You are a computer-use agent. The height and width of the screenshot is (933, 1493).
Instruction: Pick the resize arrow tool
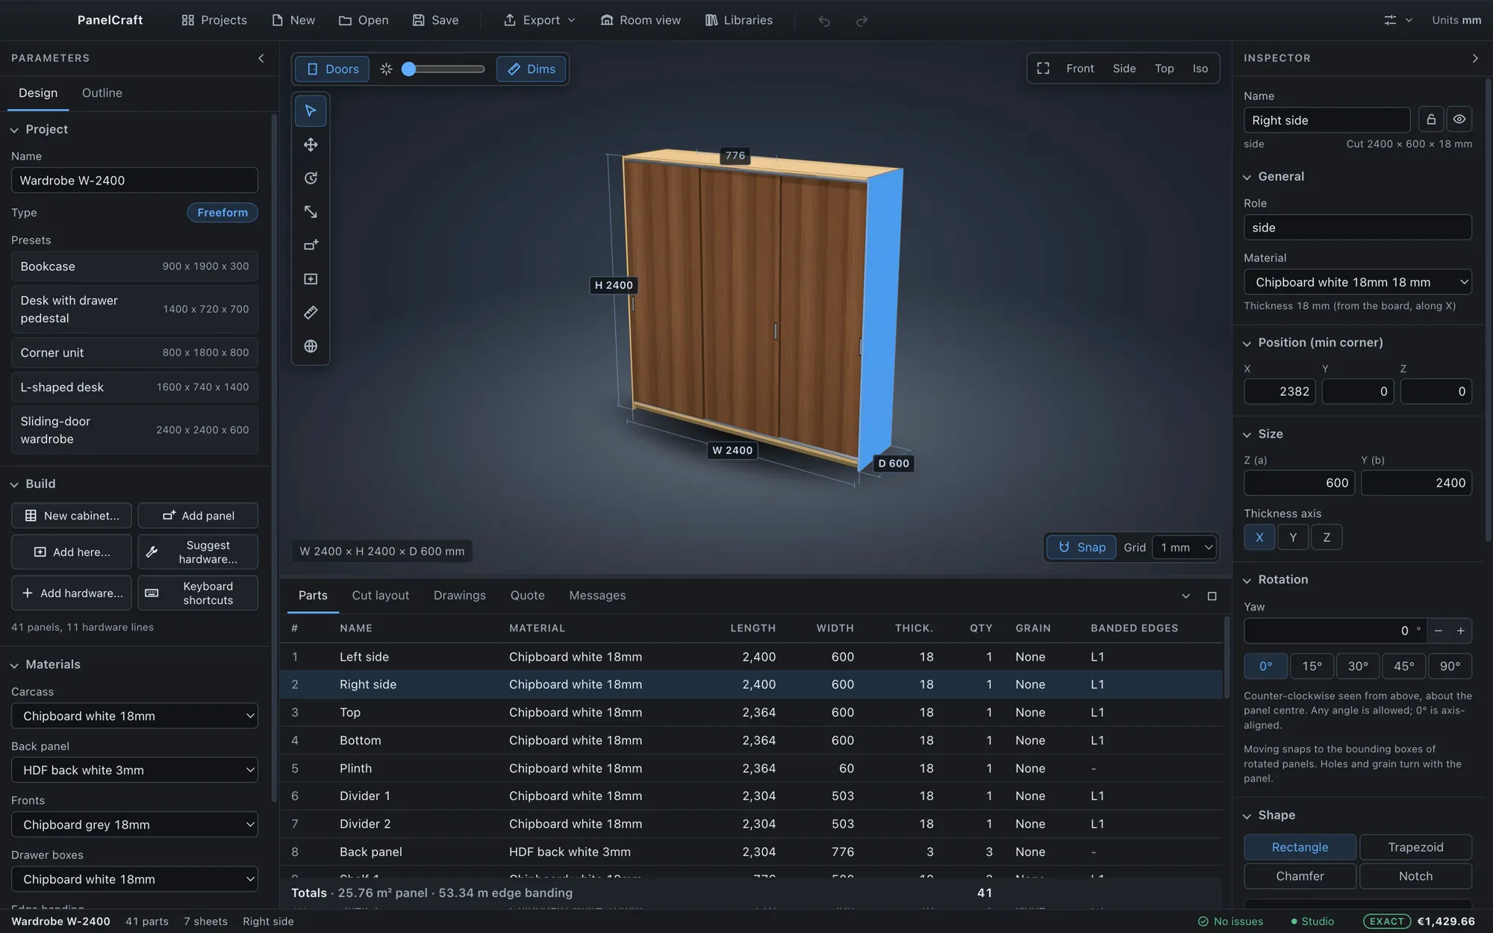[311, 212]
